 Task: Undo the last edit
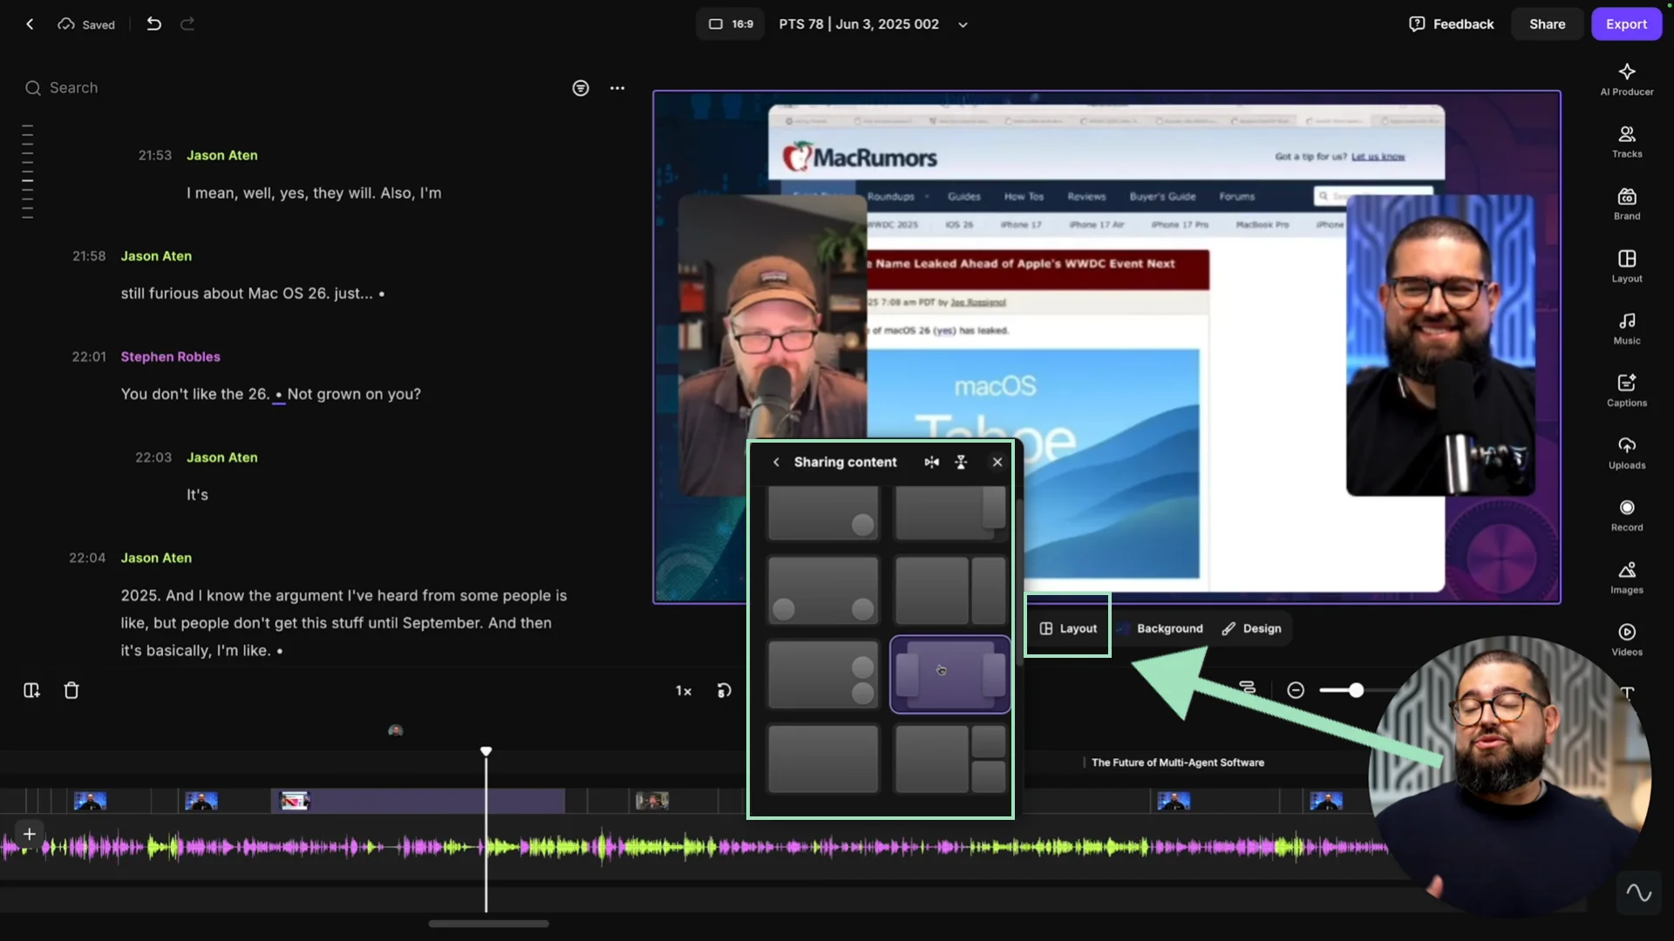tap(154, 24)
